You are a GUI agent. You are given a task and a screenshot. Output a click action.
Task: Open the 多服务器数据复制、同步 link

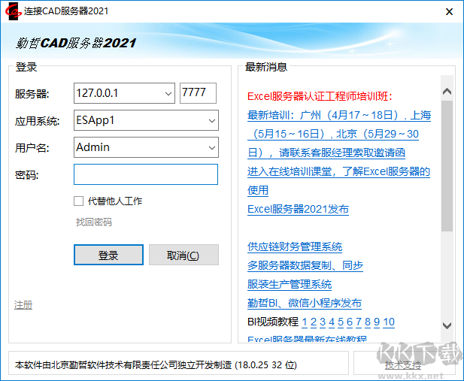tap(305, 265)
